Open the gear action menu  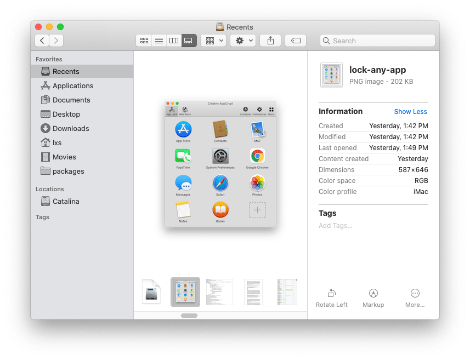click(x=243, y=41)
